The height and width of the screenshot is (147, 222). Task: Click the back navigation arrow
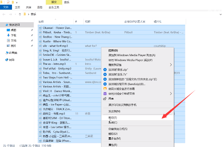click(4, 14)
